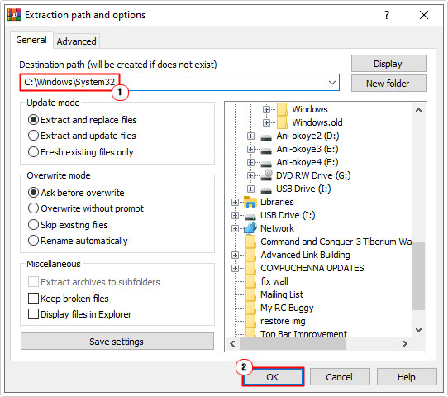
Task: Click the restore img folder icon
Action: click(250, 321)
